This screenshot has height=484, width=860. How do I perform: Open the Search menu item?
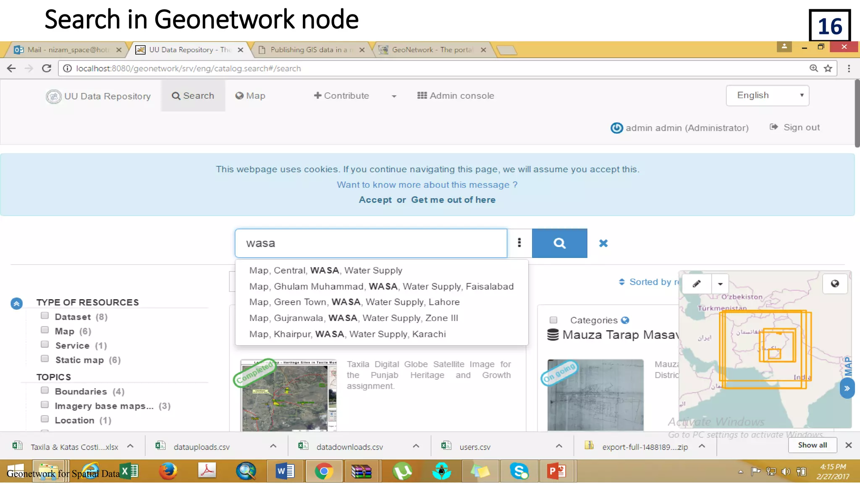(193, 96)
